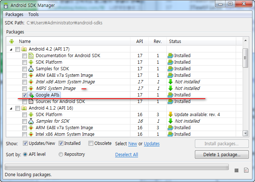Click the package list scrollbar down arrow
Screen dimensions: 255x182
(x=246, y=134)
